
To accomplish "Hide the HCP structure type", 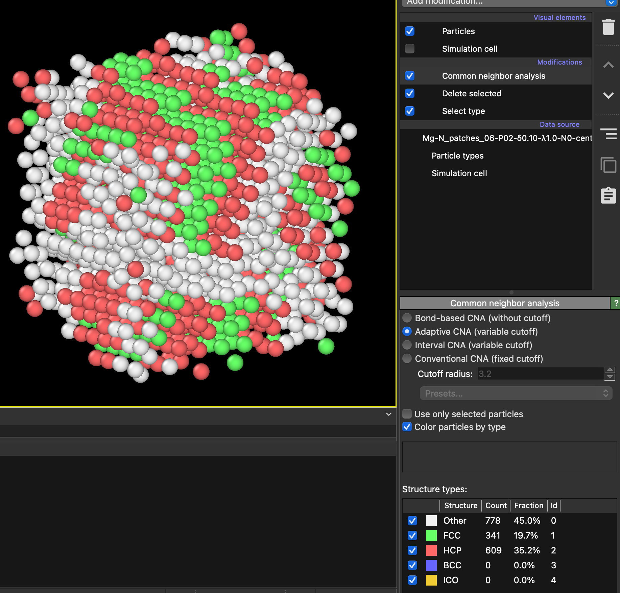I will 412,550.
